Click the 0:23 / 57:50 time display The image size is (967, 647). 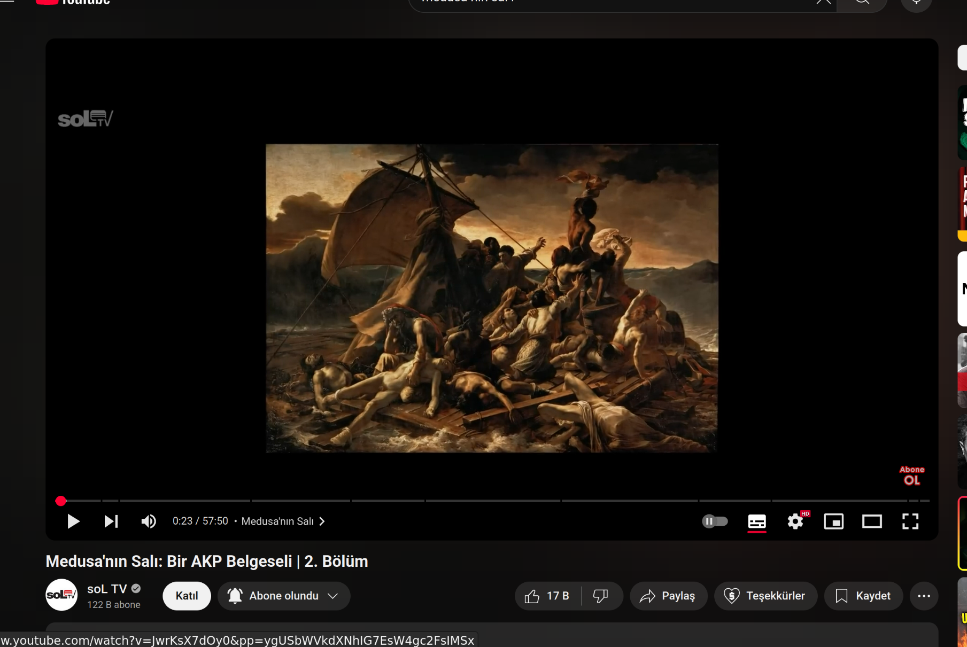tap(200, 521)
